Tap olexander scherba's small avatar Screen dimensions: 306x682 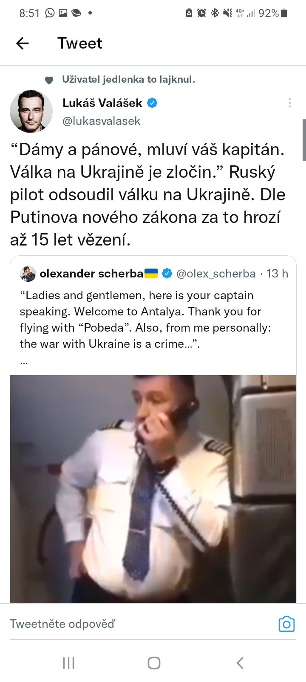click(28, 274)
